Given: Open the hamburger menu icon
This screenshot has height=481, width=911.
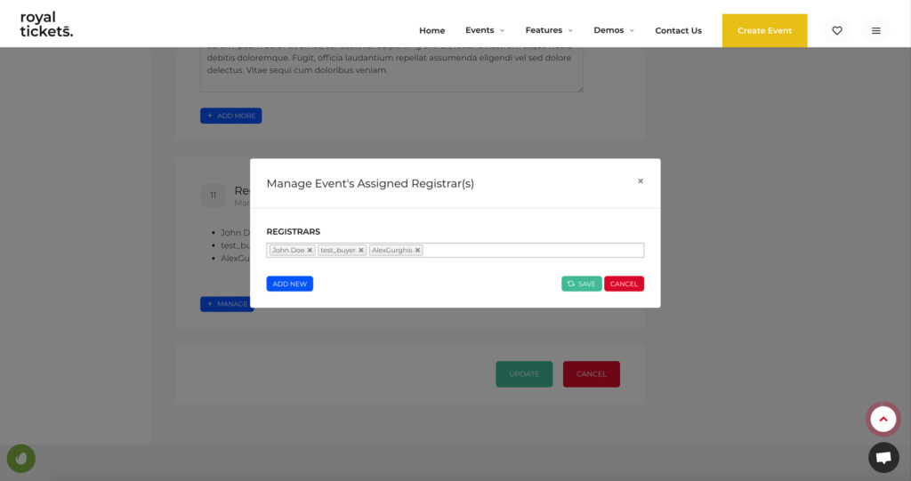Looking at the screenshot, I should [875, 31].
